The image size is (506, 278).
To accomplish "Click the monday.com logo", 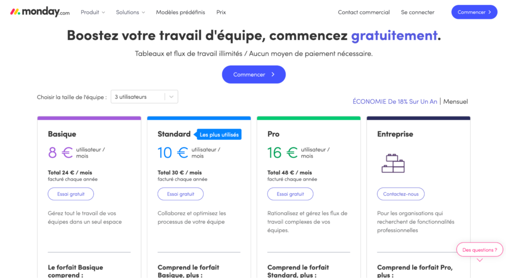I will point(40,12).
